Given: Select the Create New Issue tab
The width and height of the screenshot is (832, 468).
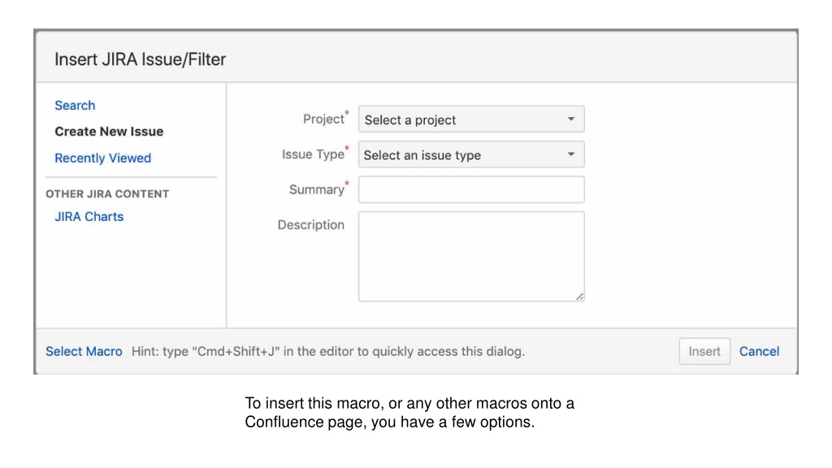Looking at the screenshot, I should pos(109,132).
